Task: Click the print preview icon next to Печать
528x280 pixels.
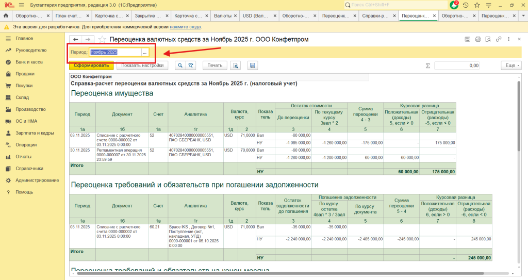Action: tap(235, 65)
